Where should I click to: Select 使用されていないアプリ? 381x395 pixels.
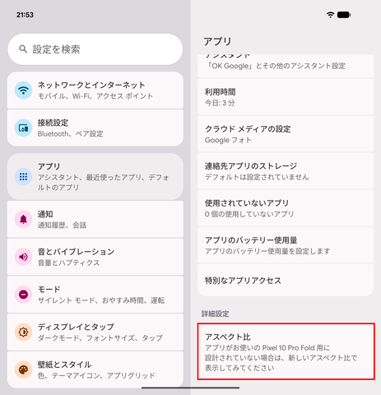point(286,208)
